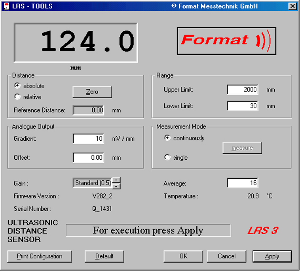Apply the current settings
The image size is (300, 271).
point(272,256)
